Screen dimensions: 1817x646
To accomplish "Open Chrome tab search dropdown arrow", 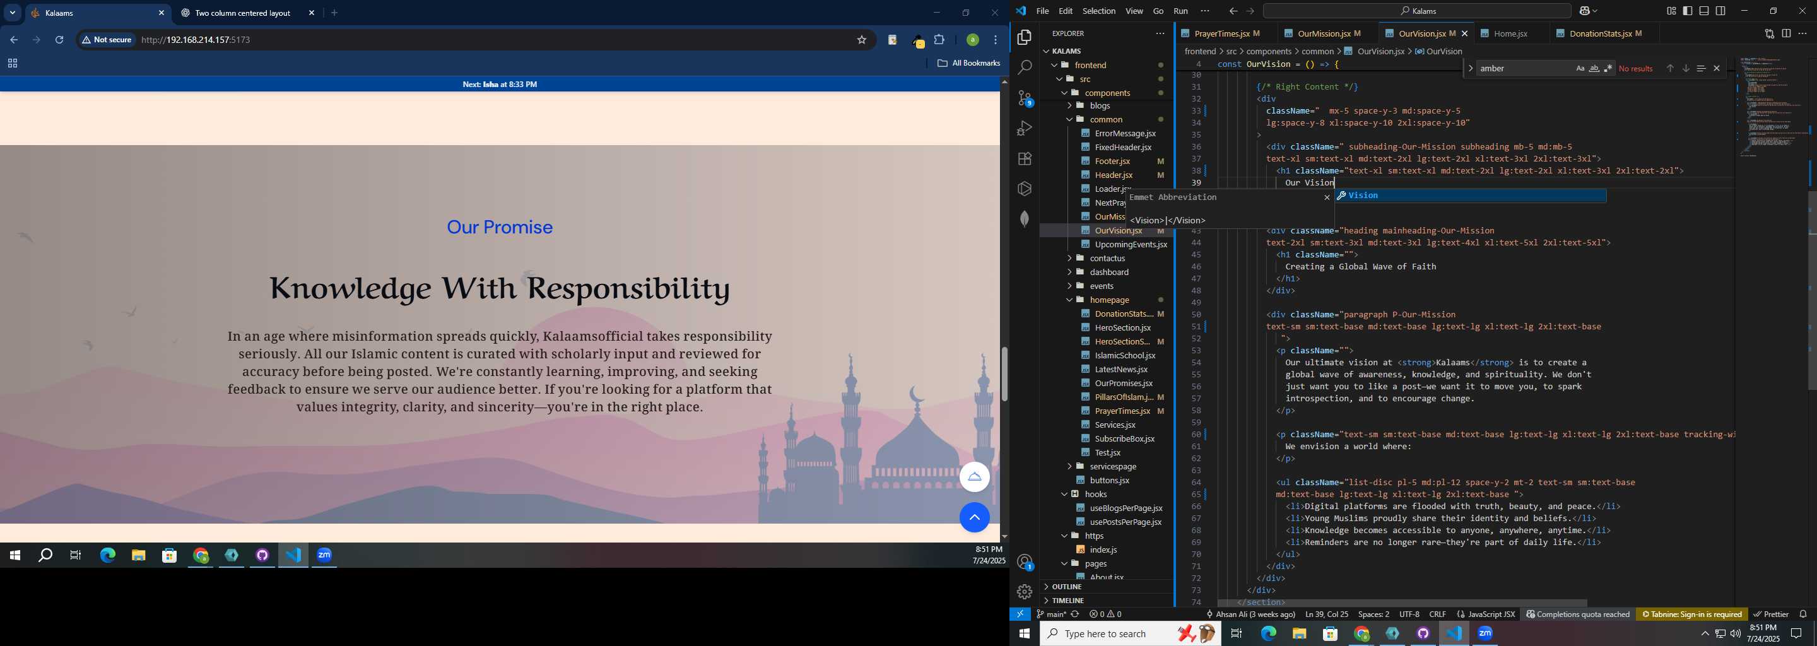I will (x=13, y=13).
